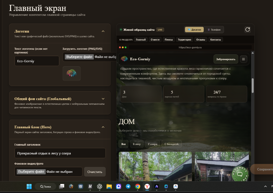Open the koala app icon on the taskbar
The height and width of the screenshot is (193, 273).
[81, 186]
